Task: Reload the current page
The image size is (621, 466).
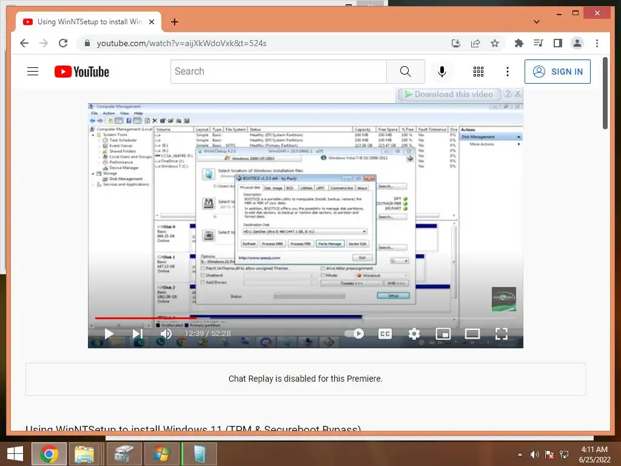Action: coord(63,43)
